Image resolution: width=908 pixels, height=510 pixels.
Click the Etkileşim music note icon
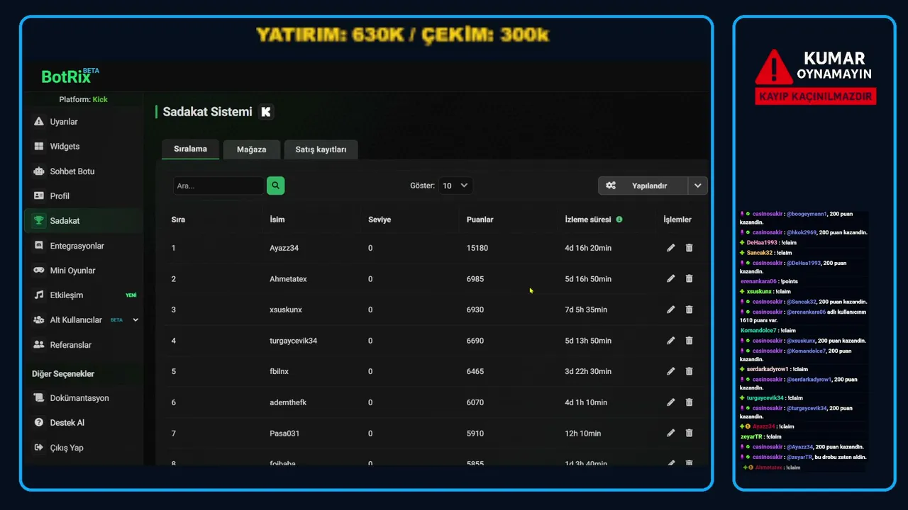pos(38,295)
